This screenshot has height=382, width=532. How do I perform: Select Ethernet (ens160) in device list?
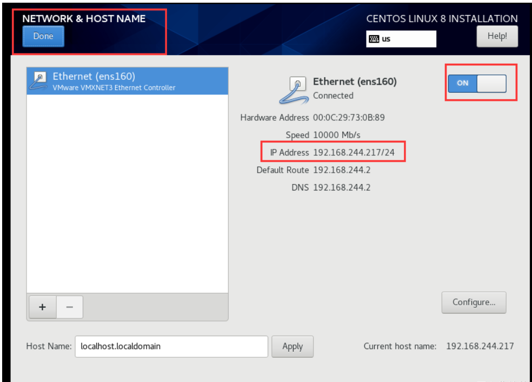[x=128, y=81]
